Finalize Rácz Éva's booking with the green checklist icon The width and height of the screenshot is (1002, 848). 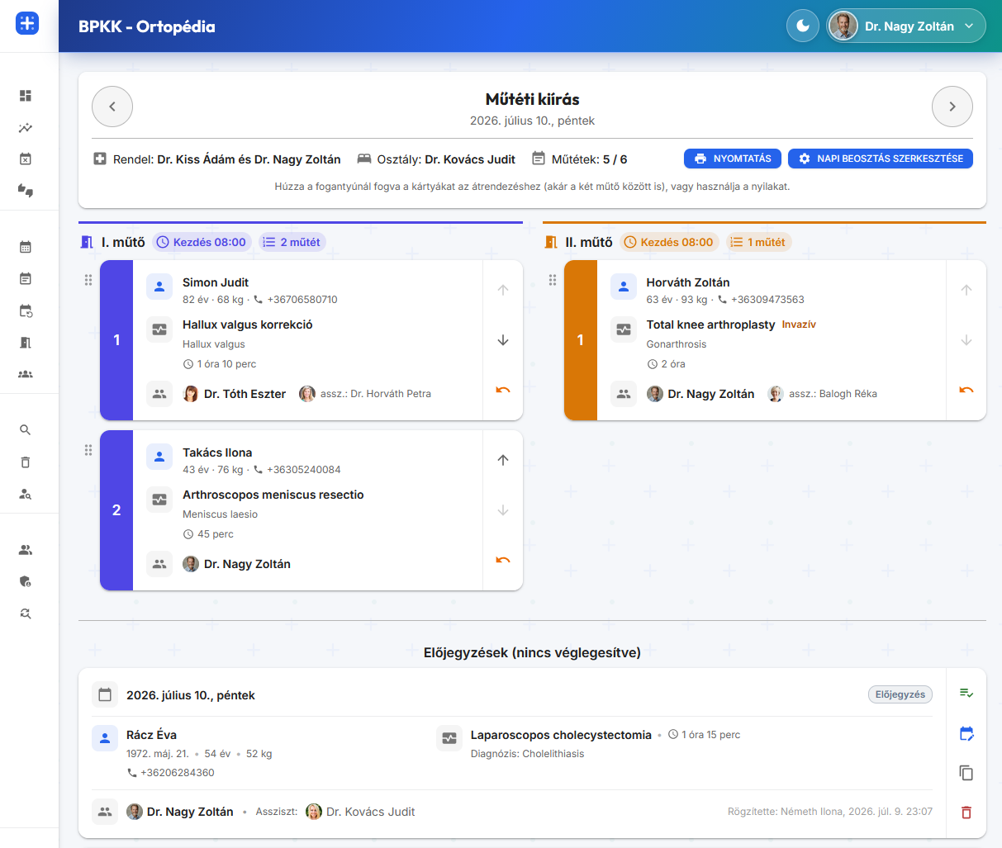tap(966, 693)
